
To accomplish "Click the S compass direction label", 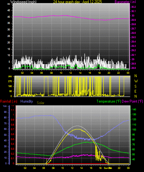I will [x=135, y=86].
